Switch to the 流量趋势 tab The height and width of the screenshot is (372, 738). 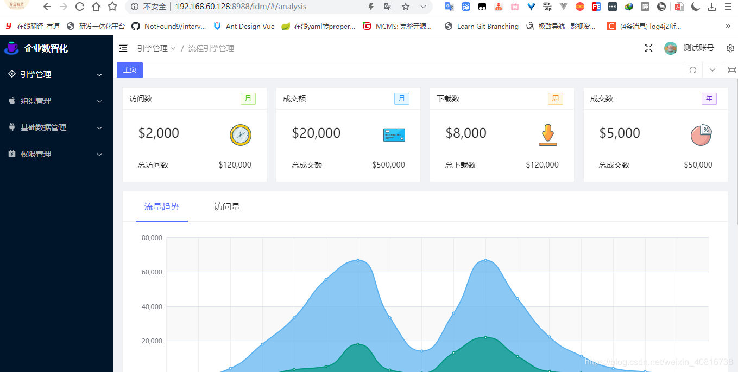[x=162, y=207]
